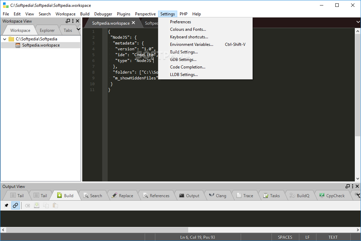Detach the Output View pane
This screenshot has height=241, width=361.
pos(348,186)
